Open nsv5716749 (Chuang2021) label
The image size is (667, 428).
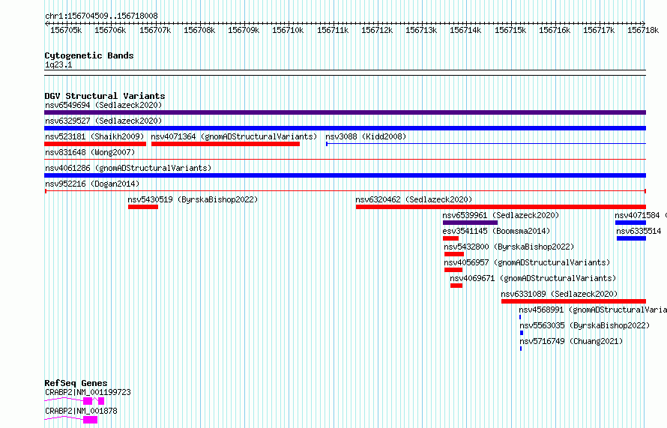click(x=571, y=341)
